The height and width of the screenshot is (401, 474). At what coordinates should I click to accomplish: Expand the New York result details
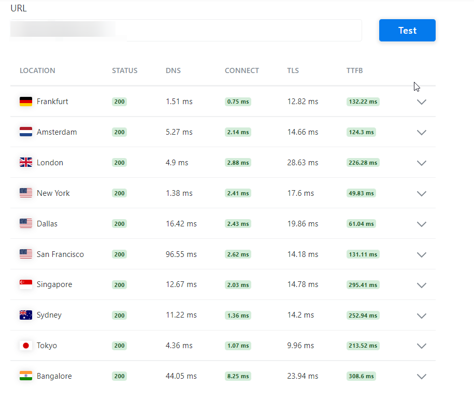point(421,194)
